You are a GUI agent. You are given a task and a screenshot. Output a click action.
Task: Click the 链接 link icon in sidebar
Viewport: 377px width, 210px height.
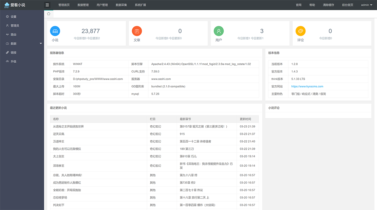tap(7, 52)
